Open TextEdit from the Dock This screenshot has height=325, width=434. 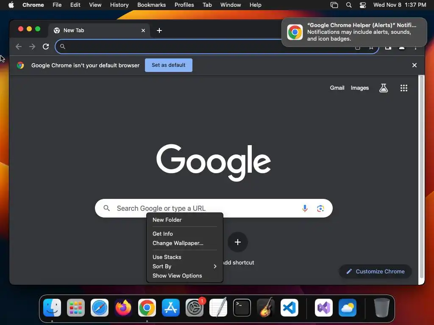coord(218,308)
